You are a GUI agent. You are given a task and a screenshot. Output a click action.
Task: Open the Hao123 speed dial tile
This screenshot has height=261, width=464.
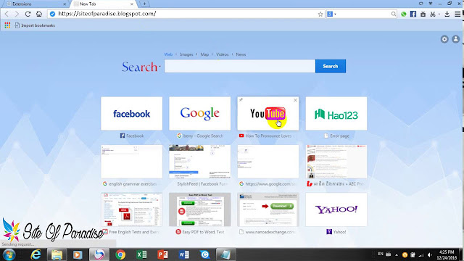coord(336,113)
